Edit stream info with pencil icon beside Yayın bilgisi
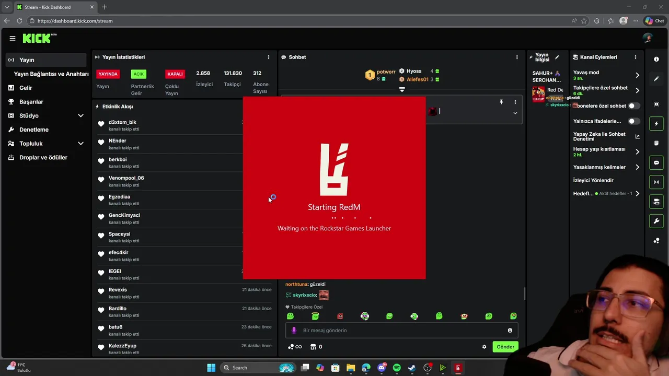669x376 pixels. [x=557, y=57]
